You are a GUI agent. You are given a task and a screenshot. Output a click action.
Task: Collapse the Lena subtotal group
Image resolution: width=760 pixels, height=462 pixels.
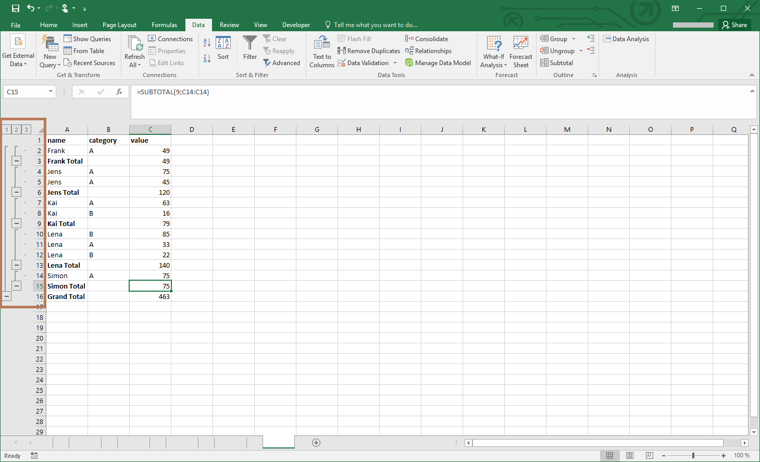[x=16, y=265]
